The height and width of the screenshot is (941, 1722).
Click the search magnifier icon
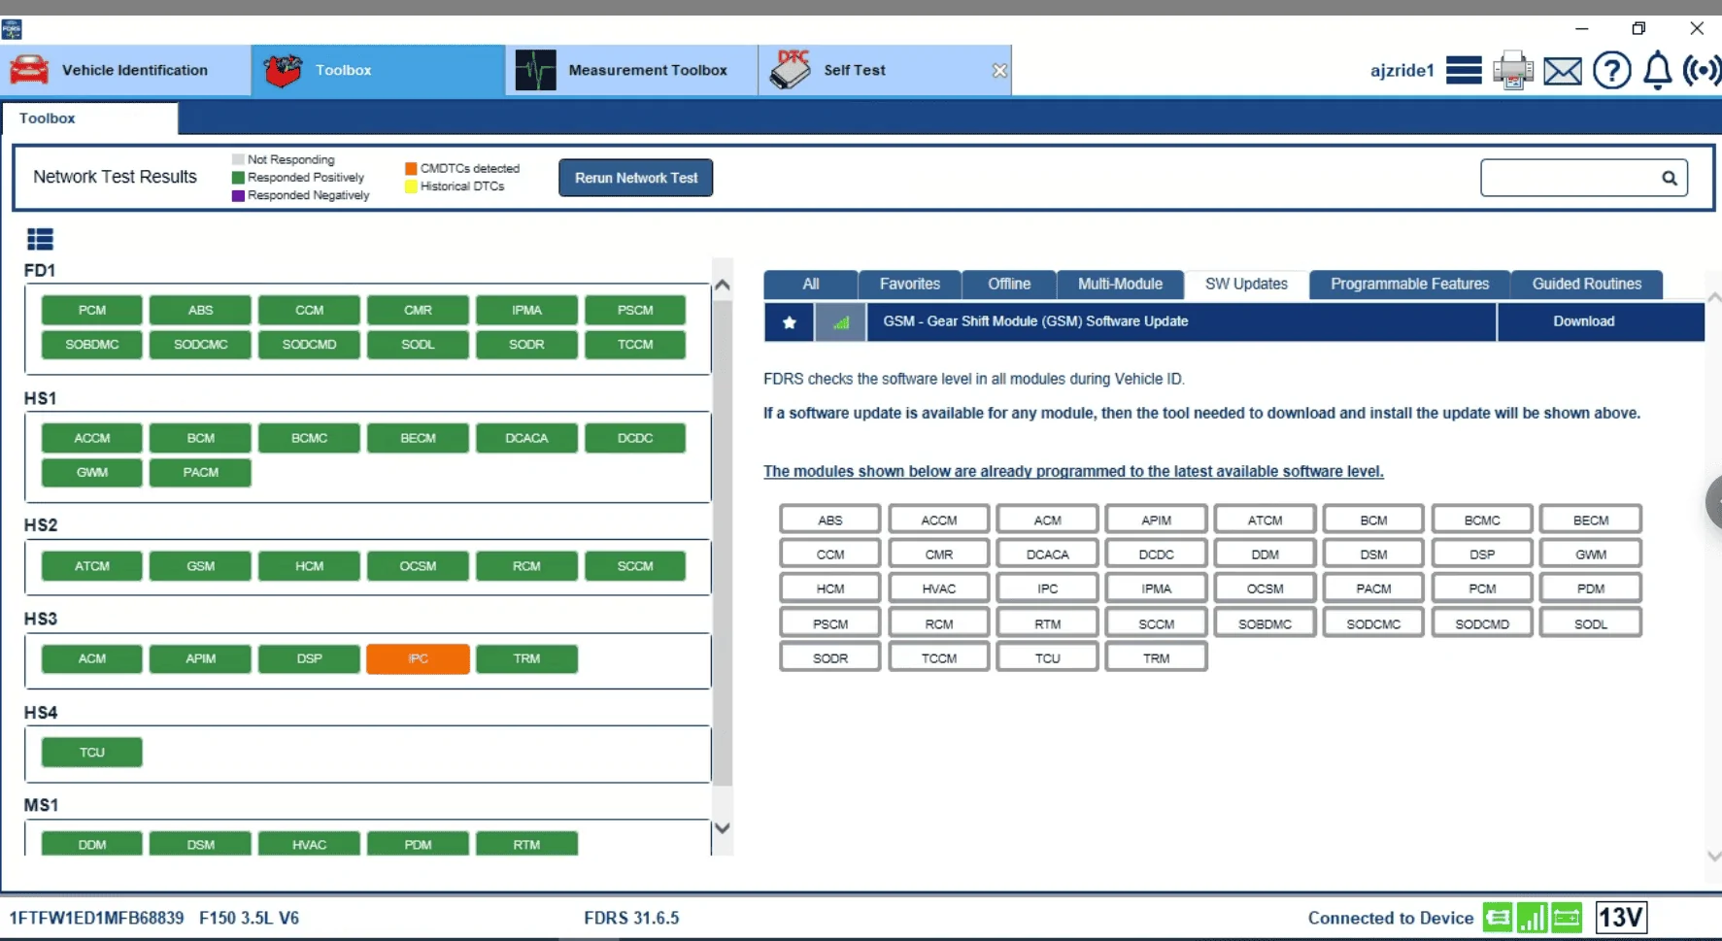(1669, 178)
